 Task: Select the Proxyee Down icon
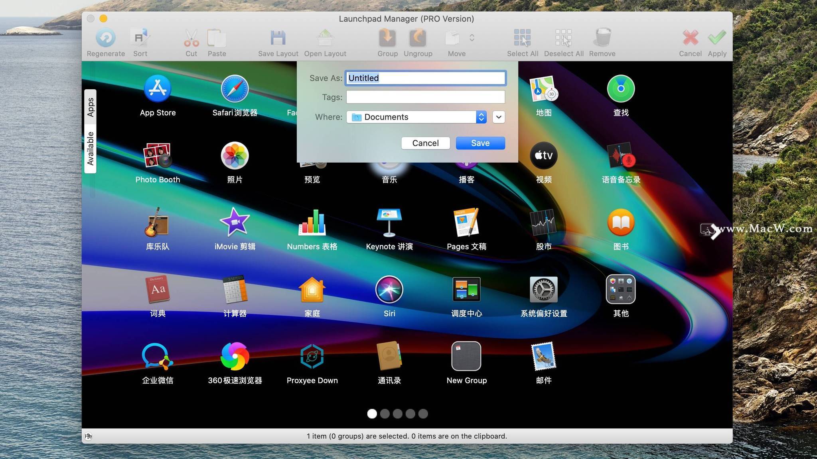tap(312, 356)
